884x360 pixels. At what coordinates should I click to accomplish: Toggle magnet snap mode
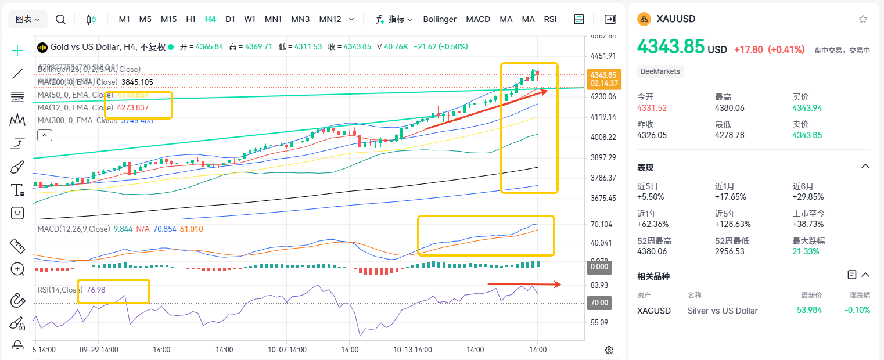pyautogui.click(x=17, y=300)
